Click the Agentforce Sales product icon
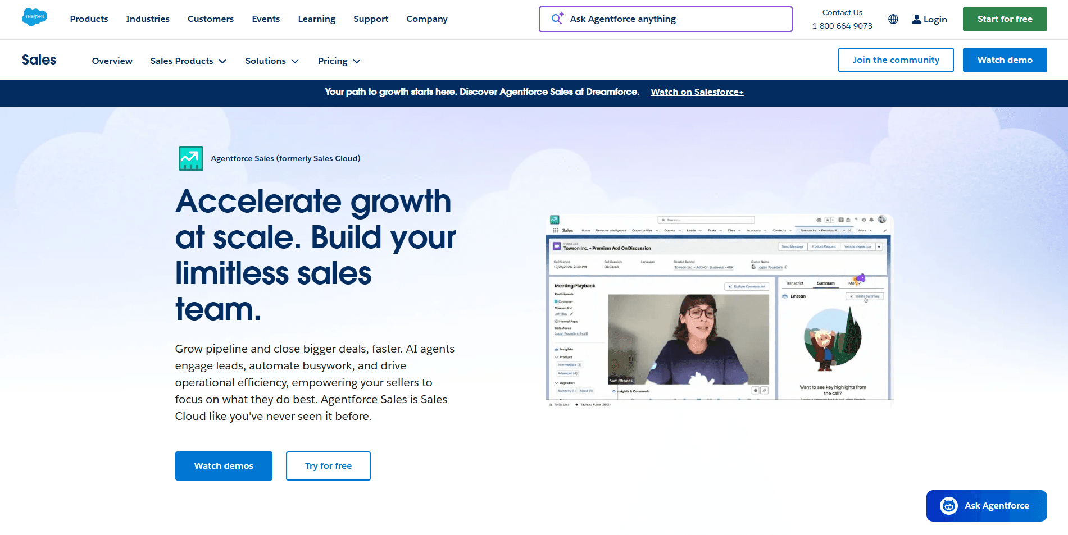The width and height of the screenshot is (1068, 535). (191, 158)
